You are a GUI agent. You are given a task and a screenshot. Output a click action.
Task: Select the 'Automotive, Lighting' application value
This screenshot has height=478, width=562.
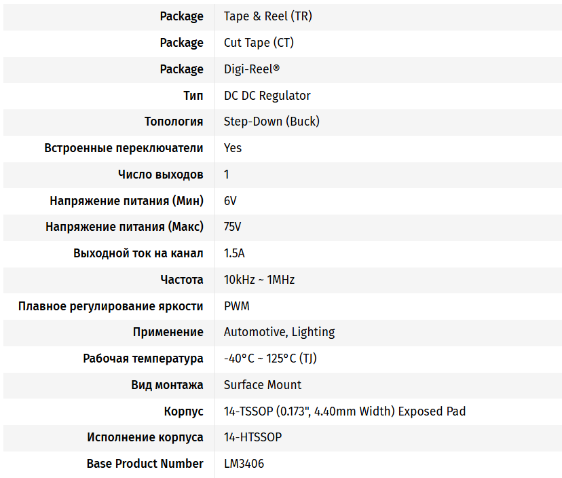pyautogui.click(x=279, y=332)
